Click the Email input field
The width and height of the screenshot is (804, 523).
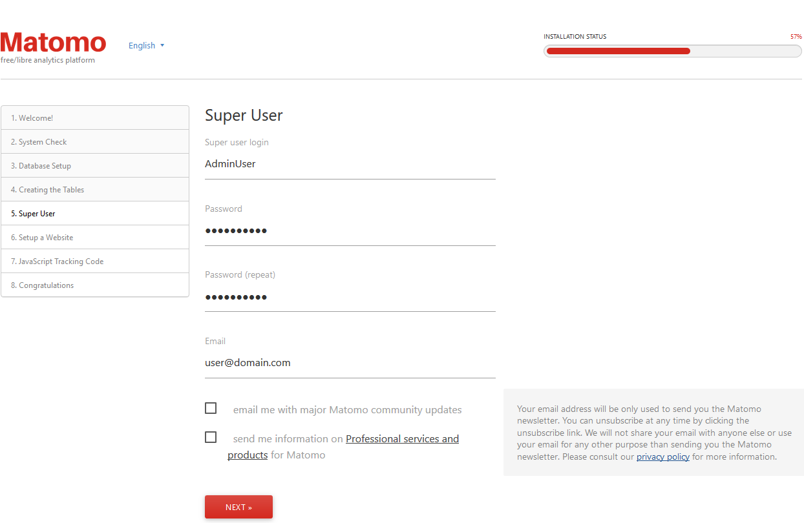click(x=350, y=363)
